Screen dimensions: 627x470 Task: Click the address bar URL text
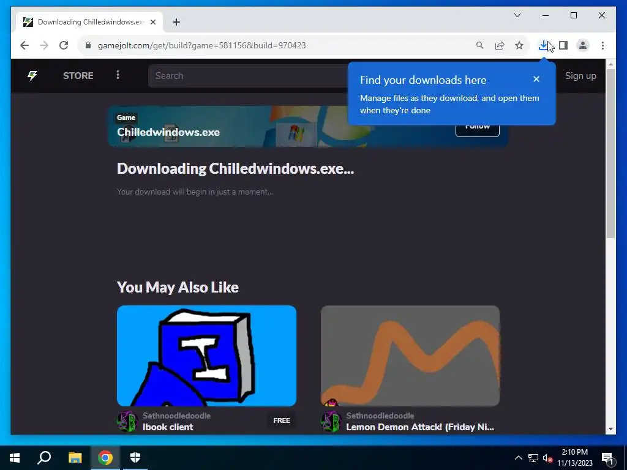click(202, 45)
